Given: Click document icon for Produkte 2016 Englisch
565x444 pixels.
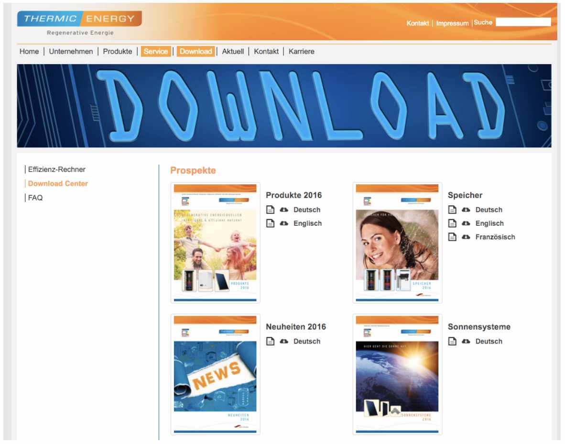Looking at the screenshot, I should pyautogui.click(x=270, y=223).
